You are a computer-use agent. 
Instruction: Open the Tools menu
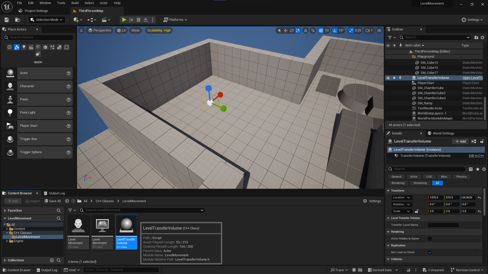pyautogui.click(x=61, y=3)
